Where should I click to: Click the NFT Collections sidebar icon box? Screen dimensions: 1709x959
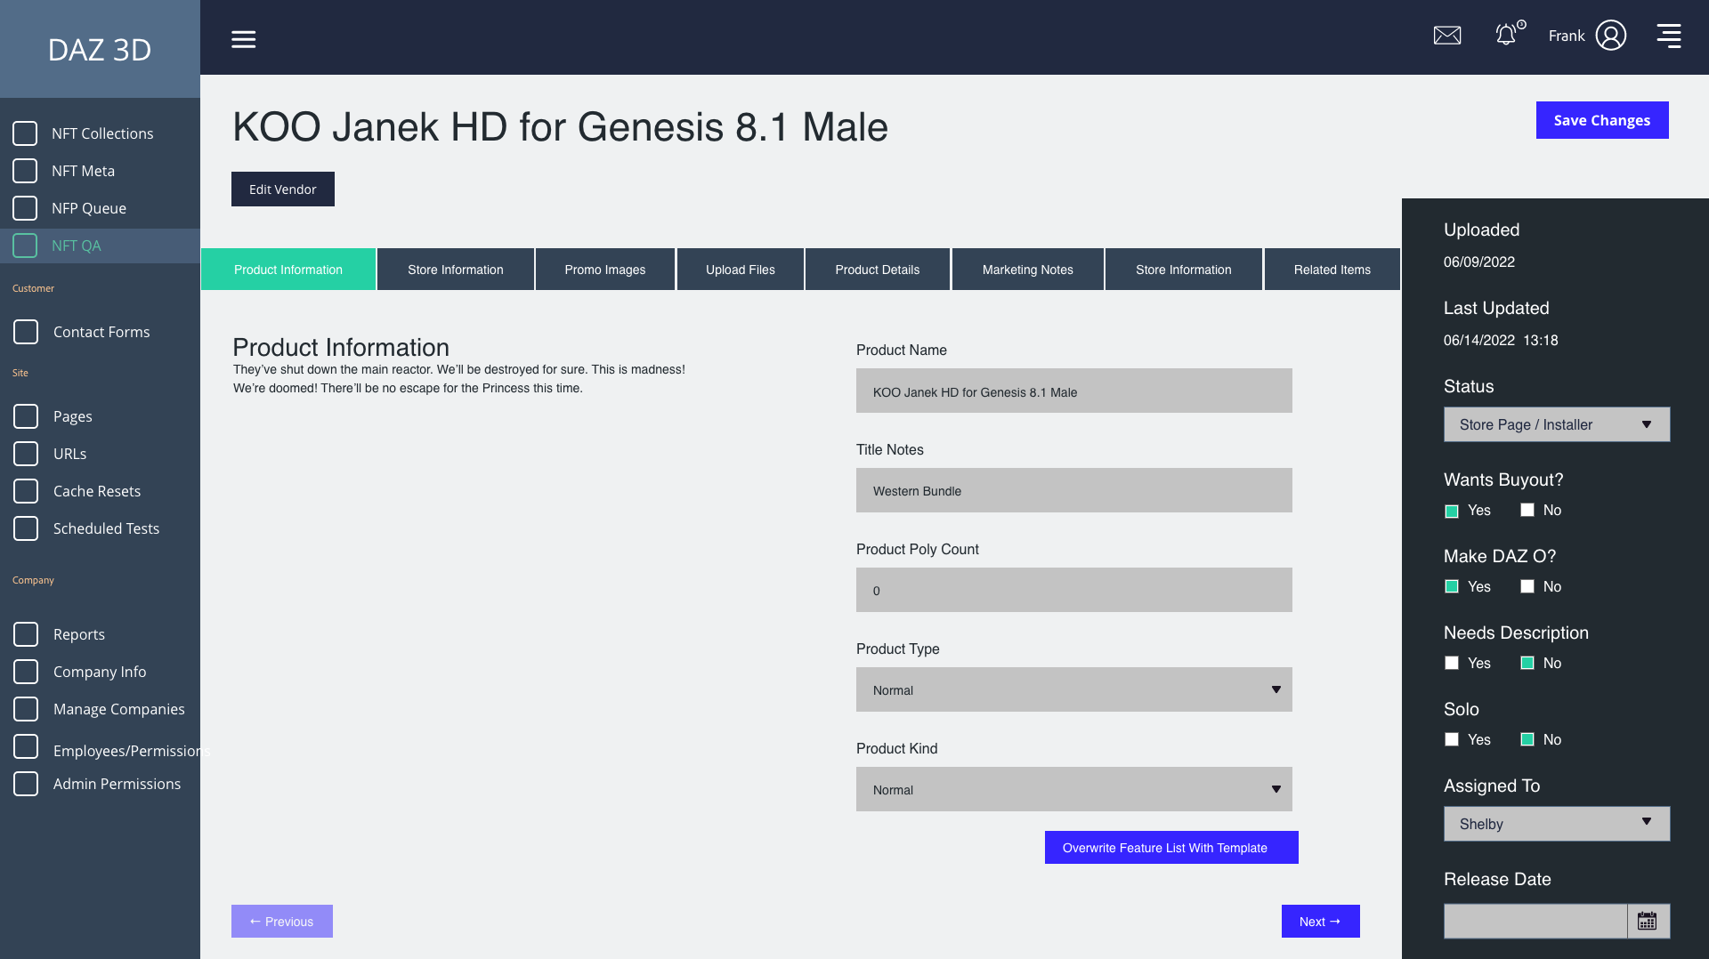coord(25,133)
